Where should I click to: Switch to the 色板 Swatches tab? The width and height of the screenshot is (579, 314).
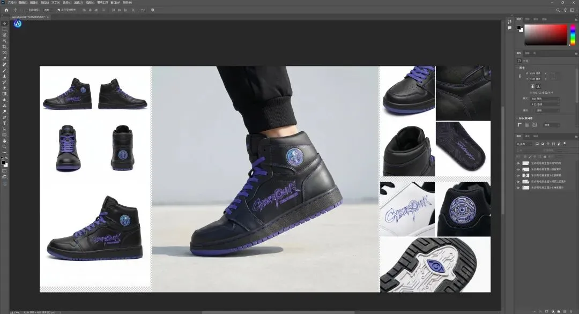(528, 19)
